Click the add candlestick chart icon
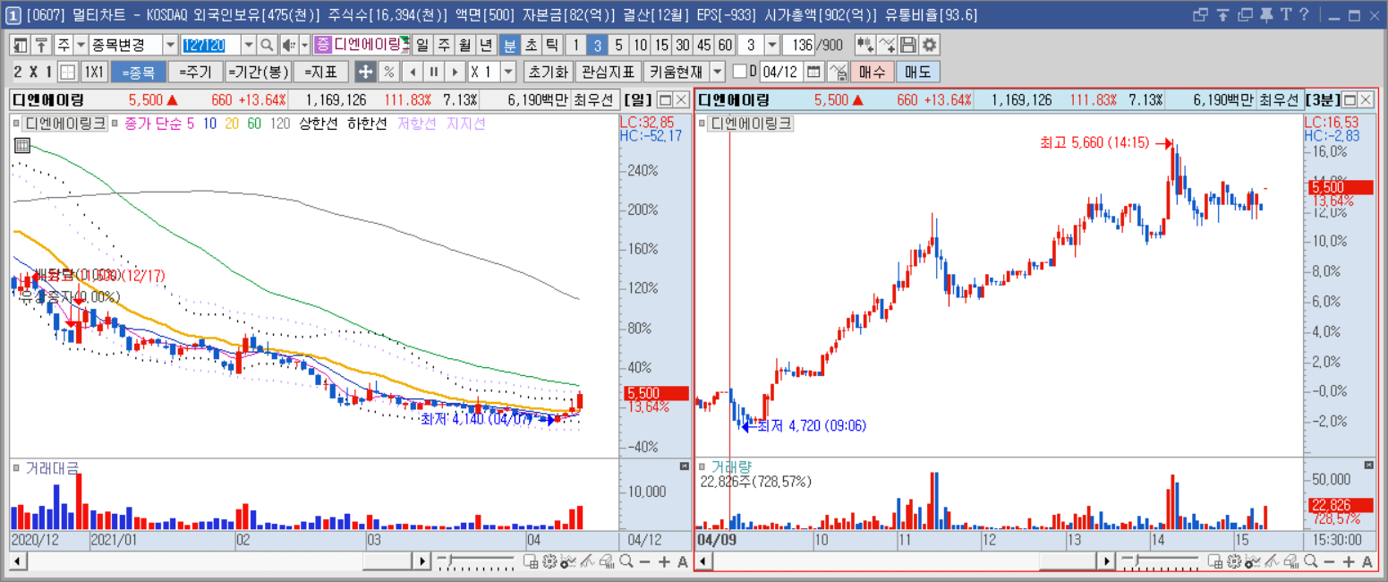This screenshot has width=1388, height=582. (x=865, y=45)
